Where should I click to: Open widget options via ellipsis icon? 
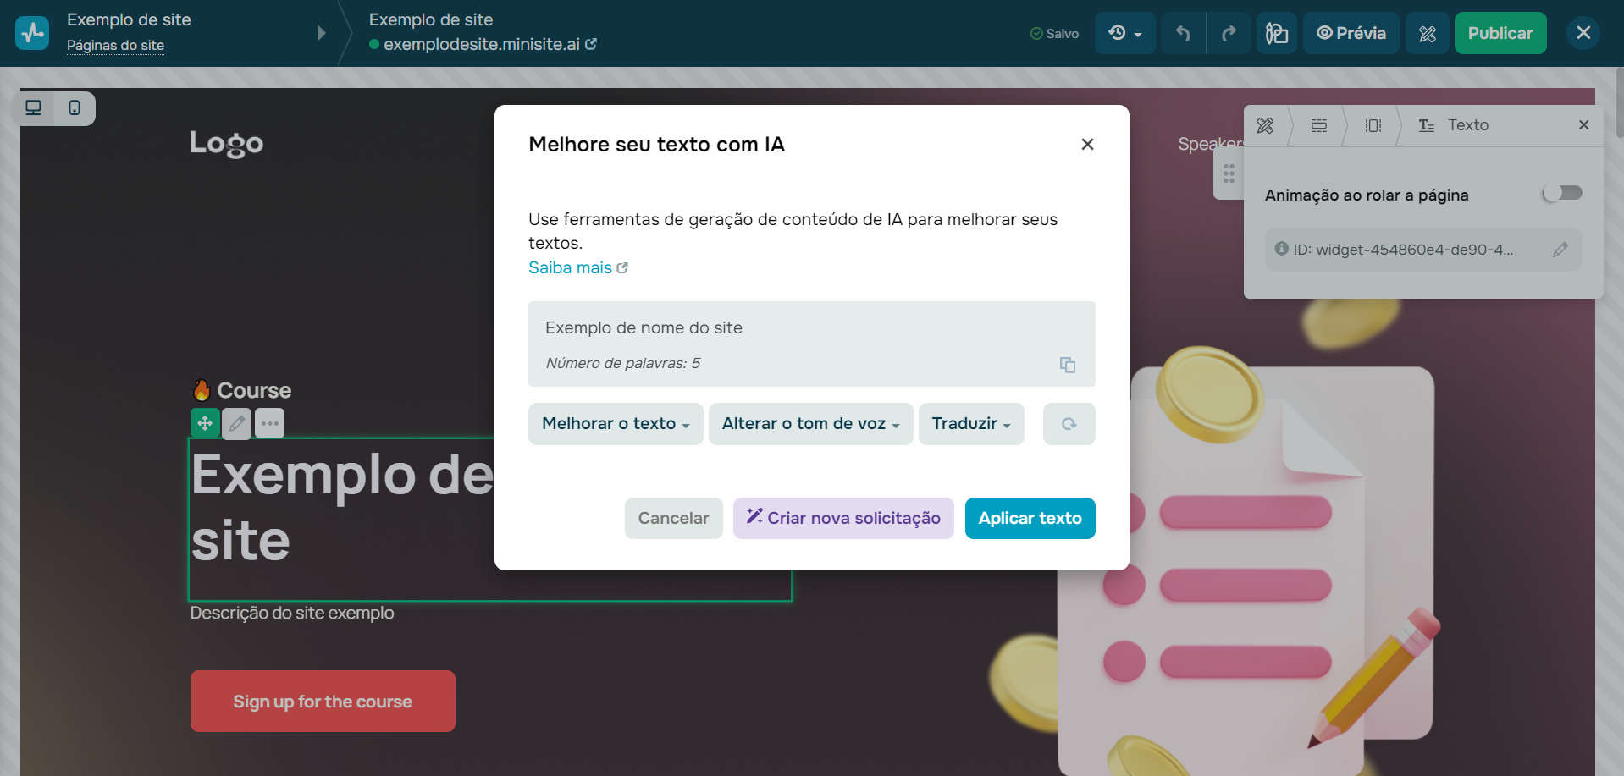point(268,423)
